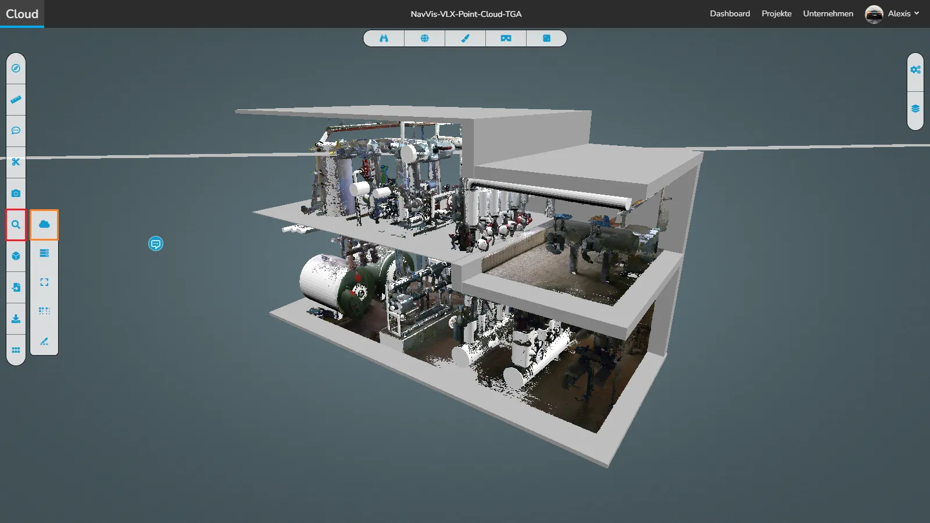
Task: Go to the Dashboard page
Action: point(729,13)
